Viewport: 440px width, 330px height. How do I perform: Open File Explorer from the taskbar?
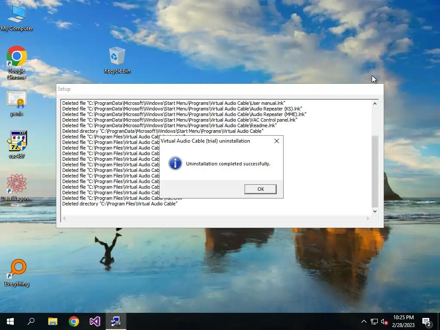click(x=52, y=321)
